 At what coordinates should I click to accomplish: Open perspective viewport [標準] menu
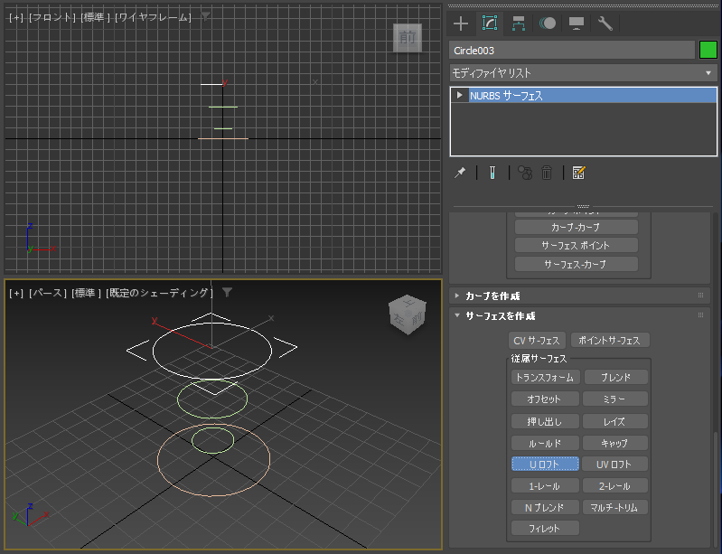pyautogui.click(x=86, y=293)
